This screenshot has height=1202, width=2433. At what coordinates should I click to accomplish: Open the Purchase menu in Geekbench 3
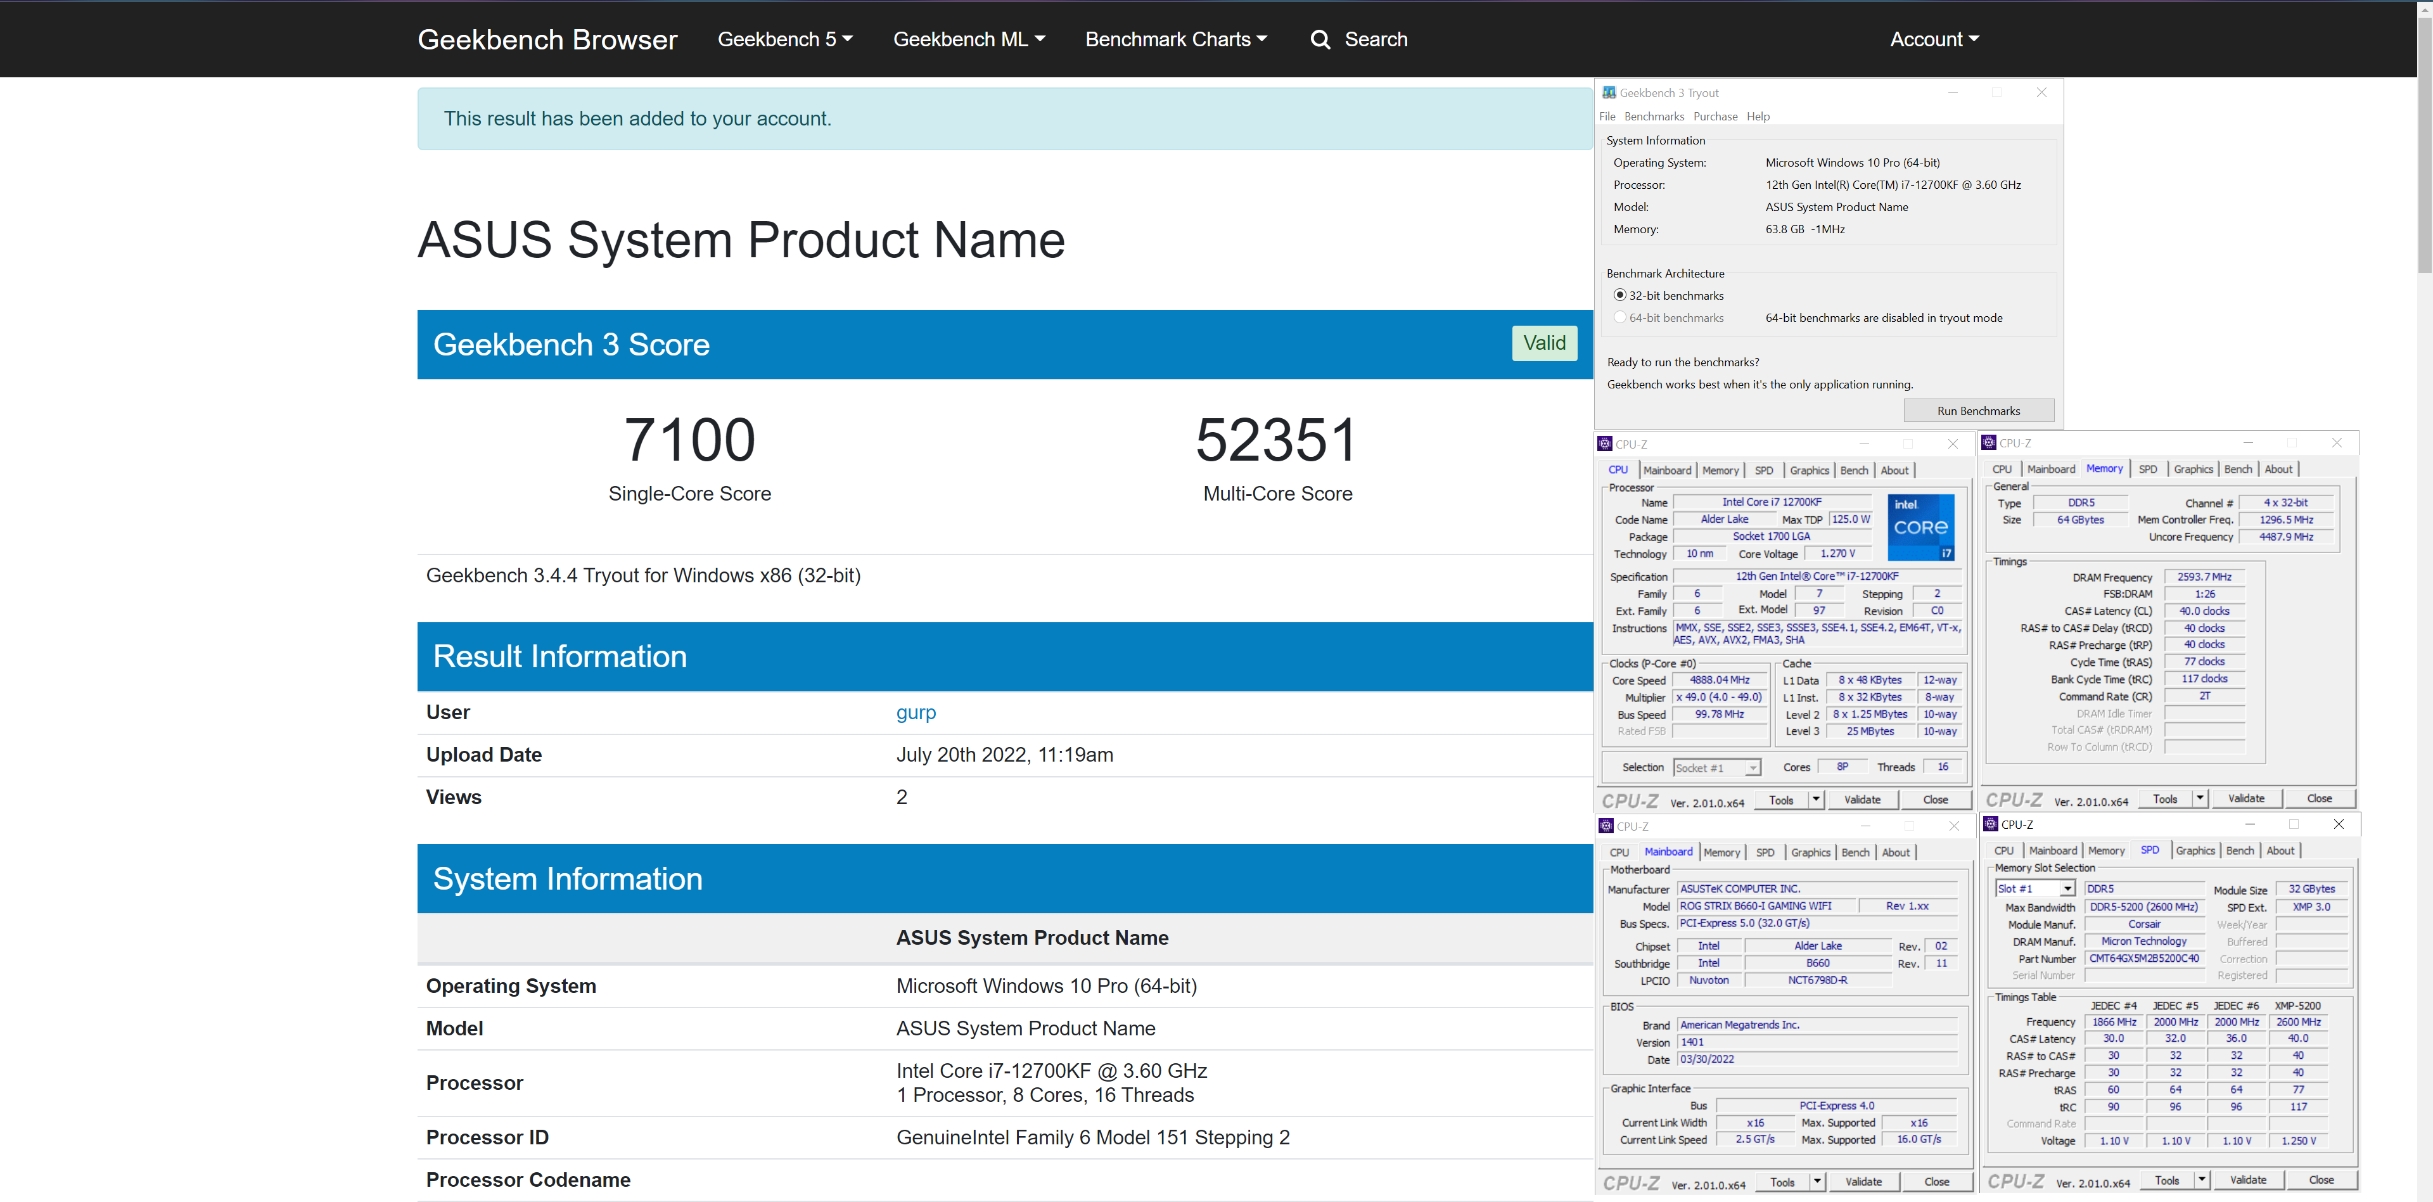pos(1715,117)
